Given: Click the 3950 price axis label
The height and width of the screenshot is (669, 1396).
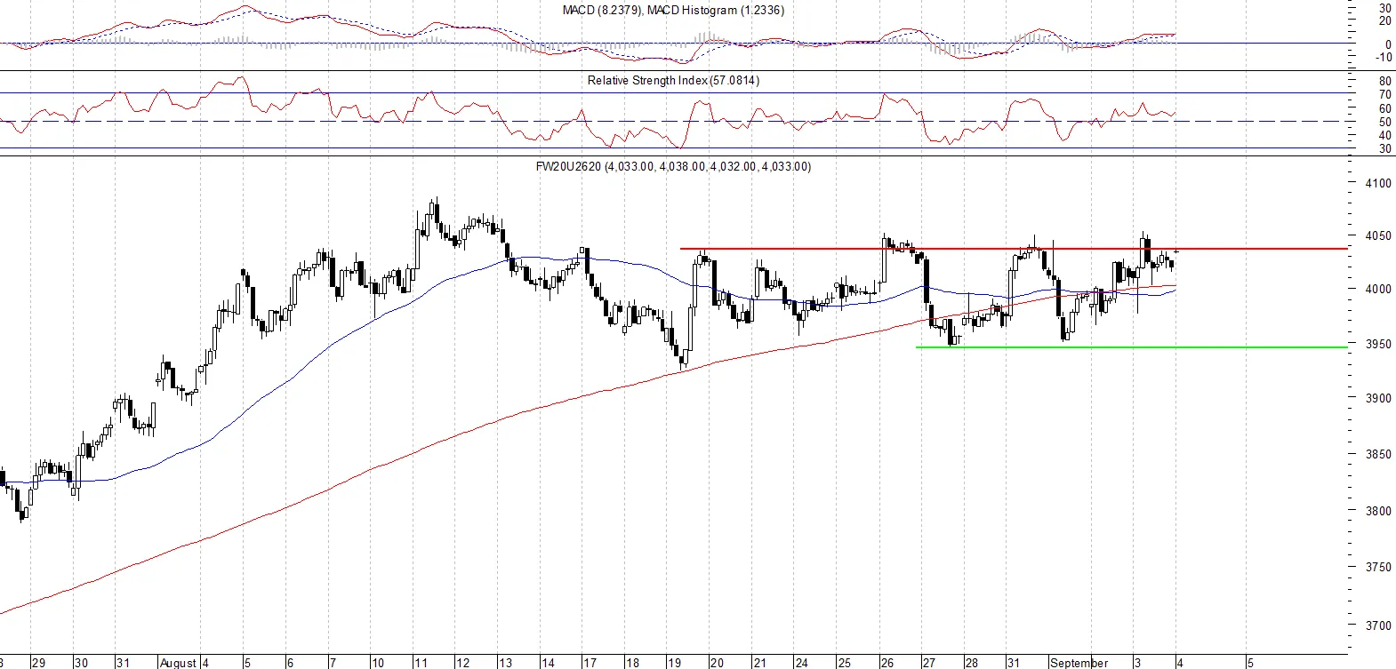Looking at the screenshot, I should click(x=1378, y=344).
